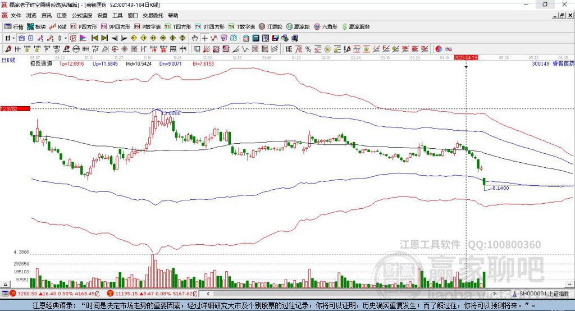Open the 资讯 menu

point(46,15)
